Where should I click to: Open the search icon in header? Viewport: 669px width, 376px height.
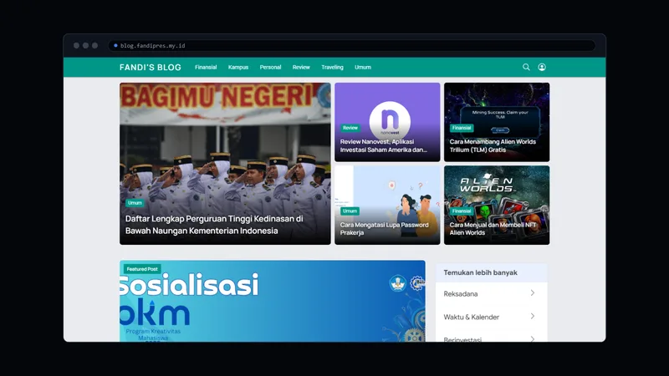526,67
